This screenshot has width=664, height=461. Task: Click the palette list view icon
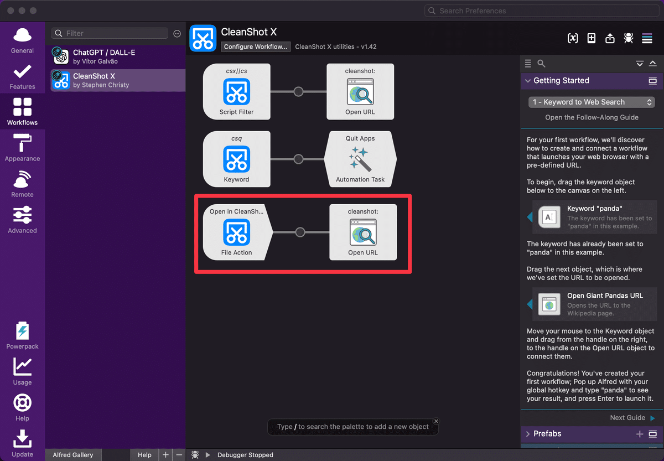tap(528, 63)
